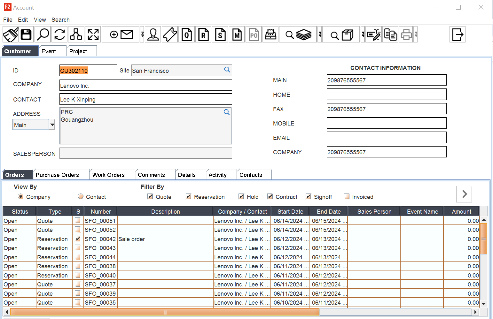This screenshot has width=493, height=319.
Task: Expand the right chevron arrow panel
Action: 464,194
